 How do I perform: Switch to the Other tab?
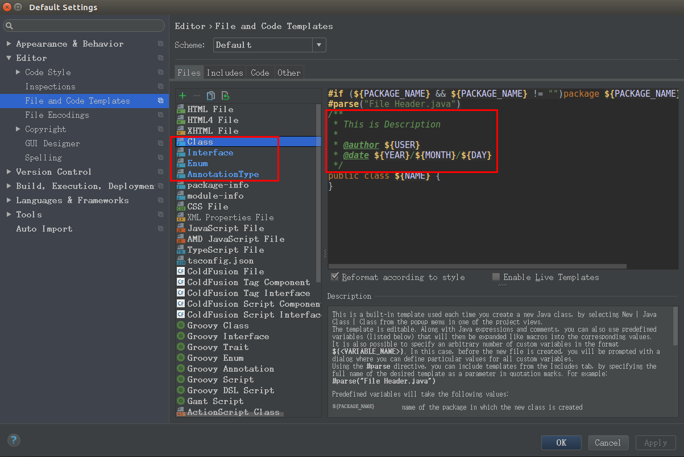[289, 72]
